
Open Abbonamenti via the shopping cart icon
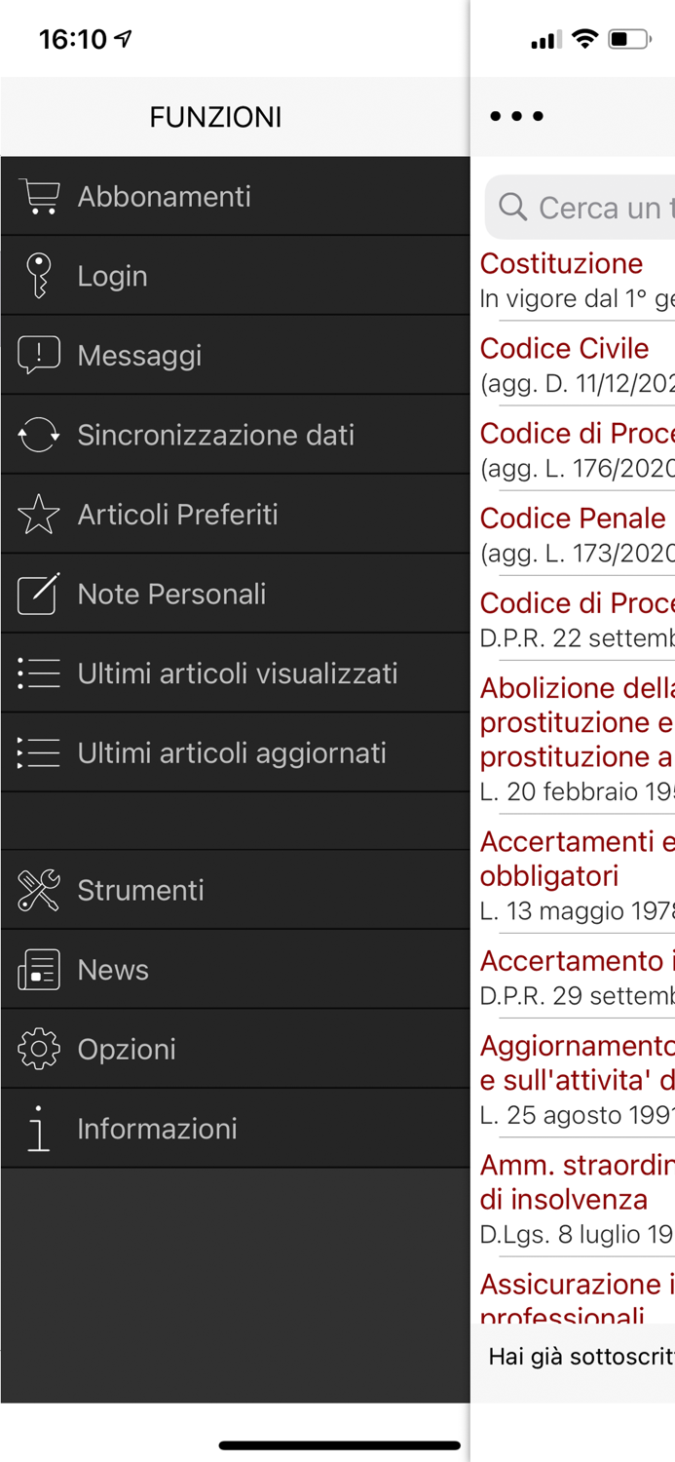[39, 196]
